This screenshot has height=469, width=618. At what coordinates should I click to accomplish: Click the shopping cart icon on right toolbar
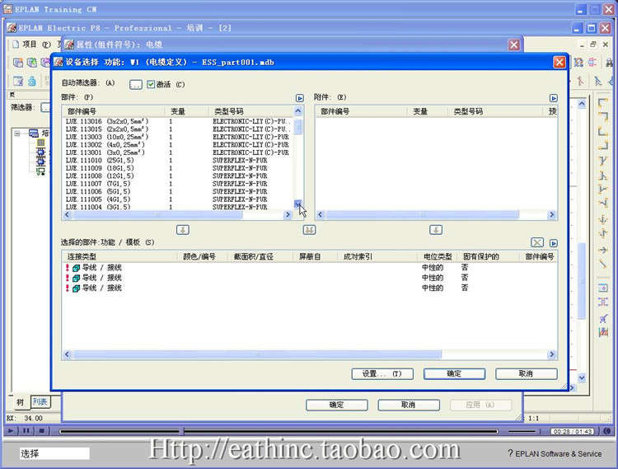pos(602,318)
